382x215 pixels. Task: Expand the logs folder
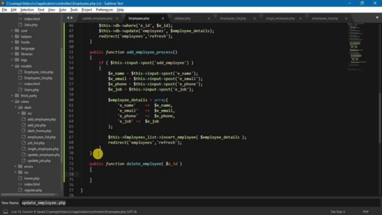[12, 60]
